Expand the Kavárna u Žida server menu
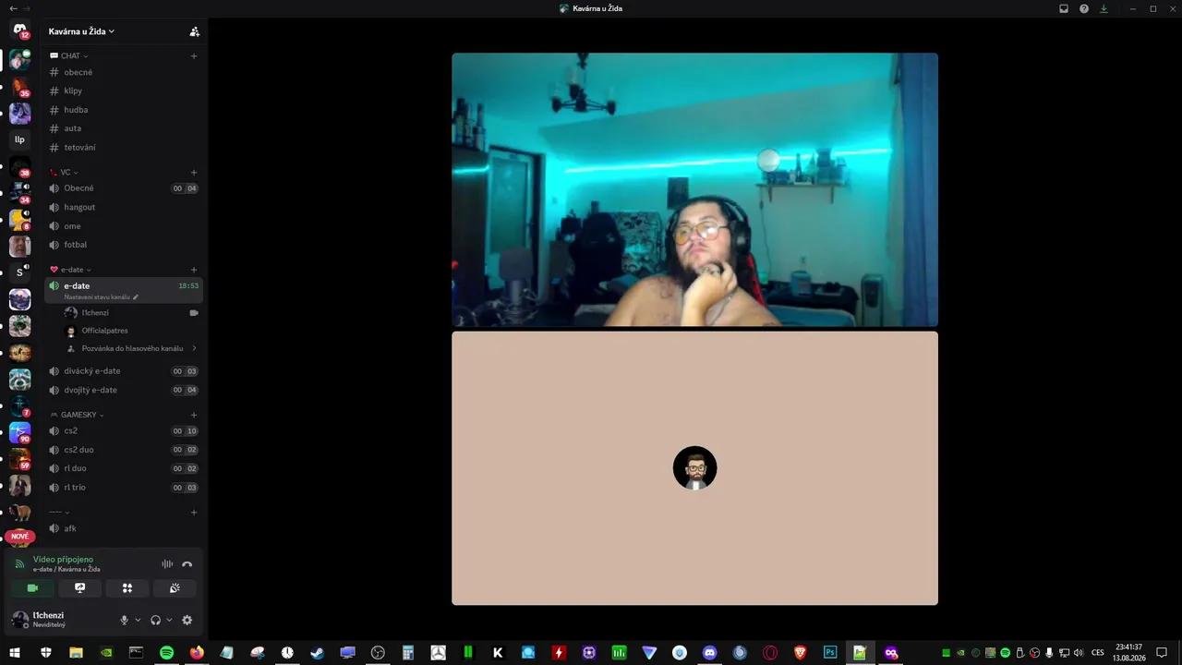 (x=81, y=31)
